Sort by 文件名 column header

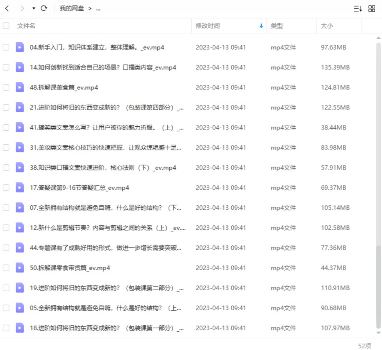pos(26,26)
